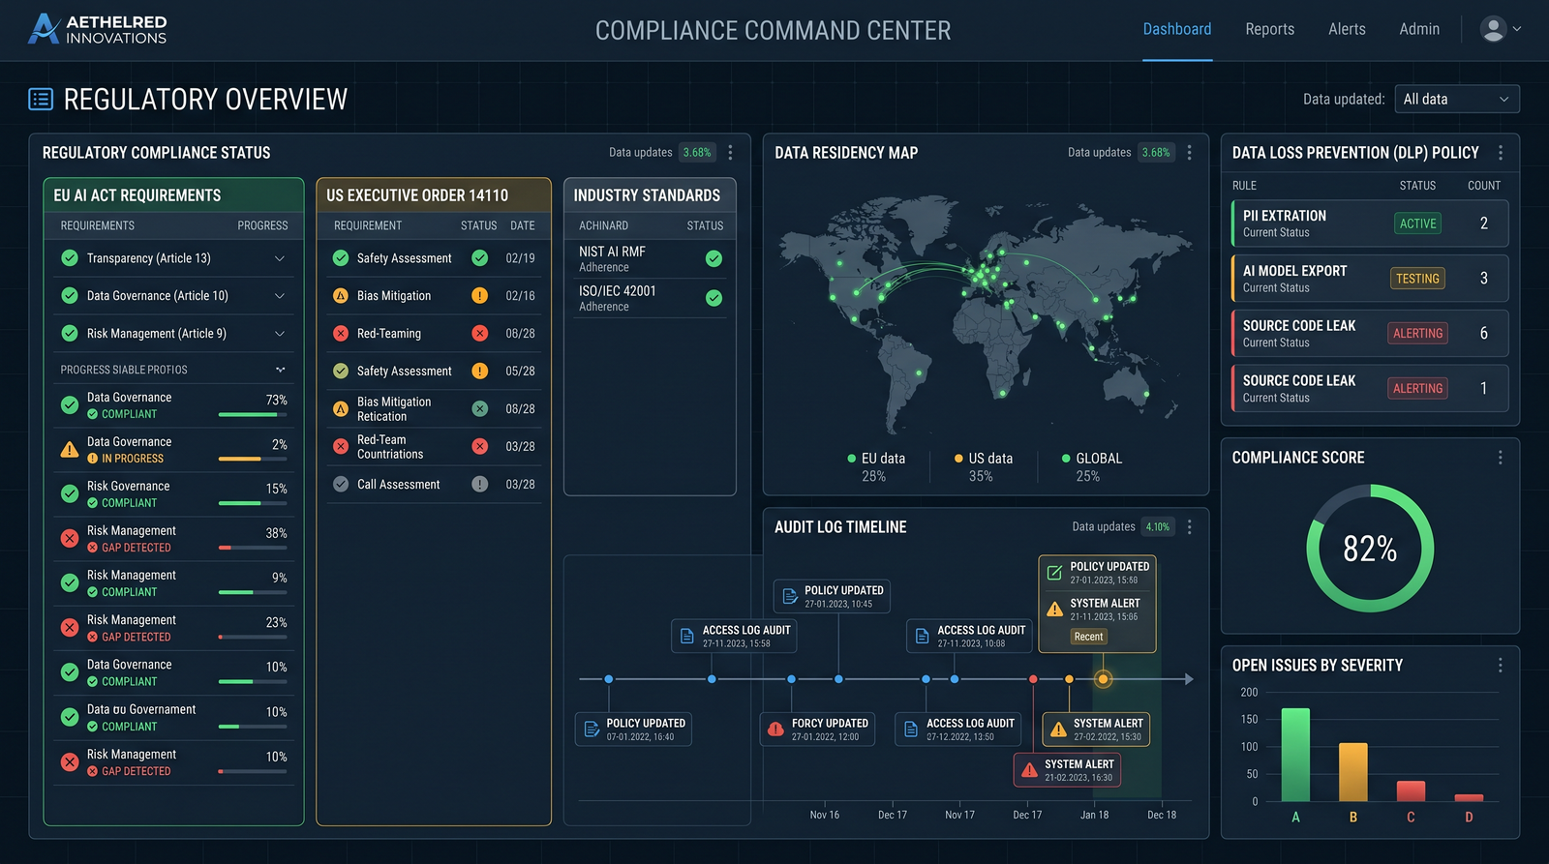Toggle ISO/IEC 42001 adherence check
1549x864 pixels.
click(x=714, y=298)
